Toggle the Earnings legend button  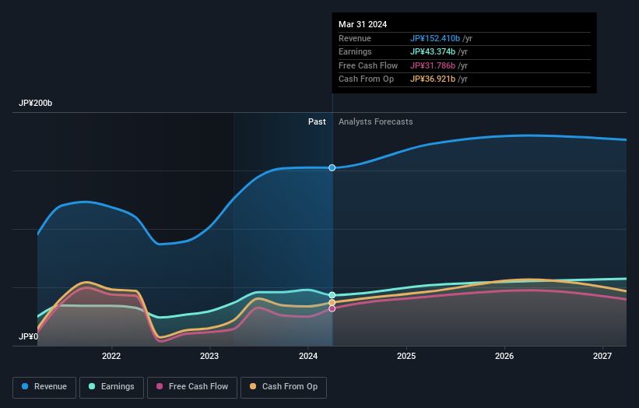pos(111,387)
